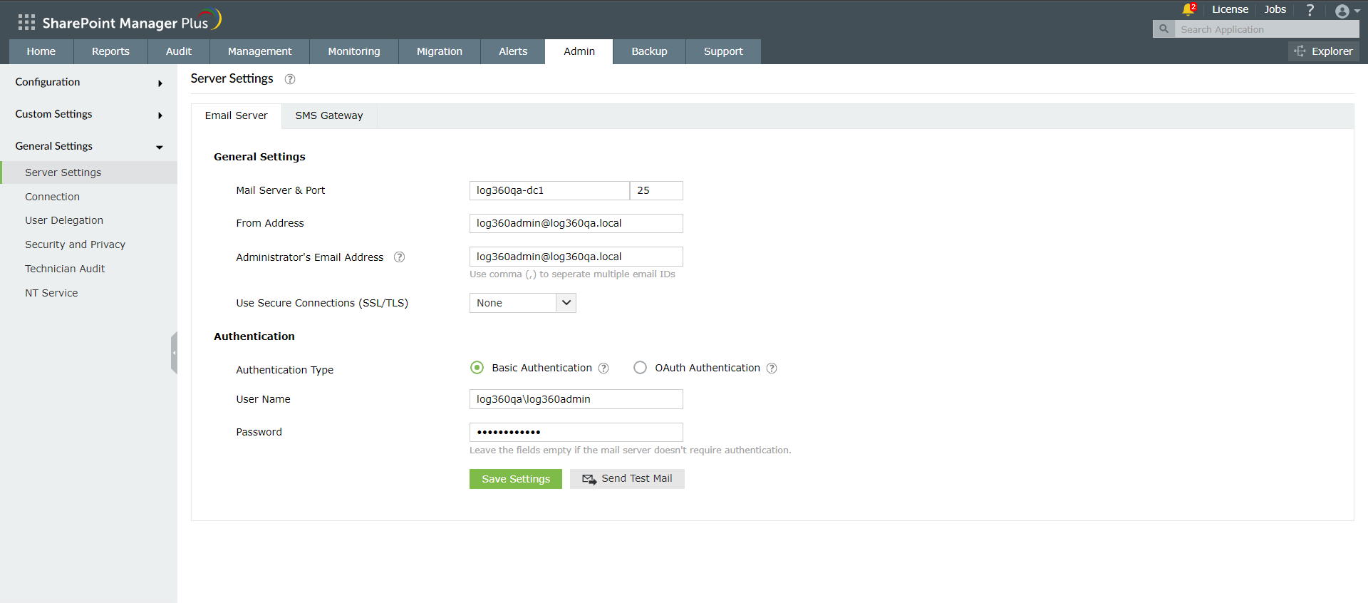Screen dimensions: 1368x603
Task: Collapse the General Settings sidebar section
Action: point(88,146)
